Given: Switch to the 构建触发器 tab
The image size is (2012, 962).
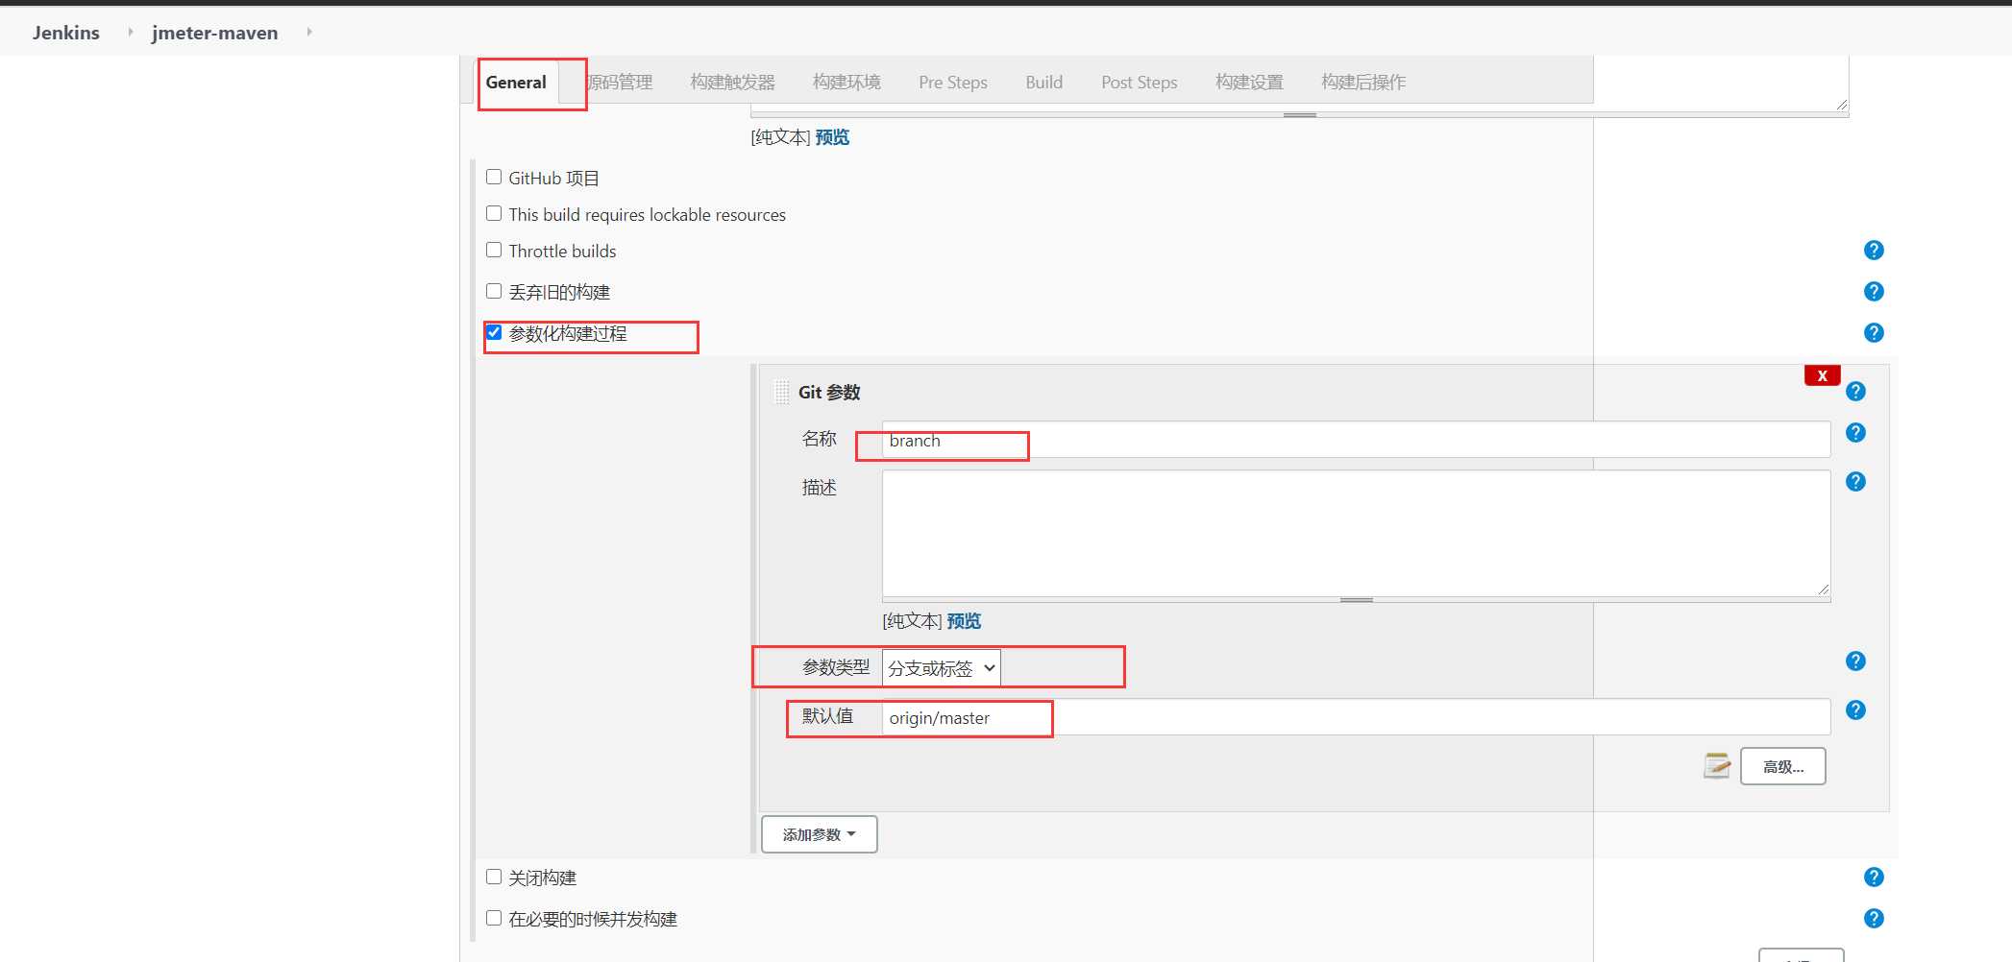Looking at the screenshot, I should [732, 83].
